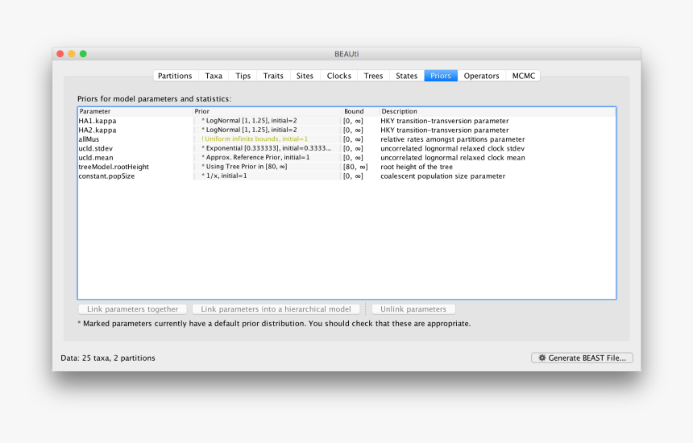
Task: Click the Unlink parameters button
Action: 413,309
